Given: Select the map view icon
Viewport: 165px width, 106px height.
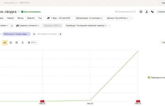Looking at the screenshot, I should pos(23,42).
